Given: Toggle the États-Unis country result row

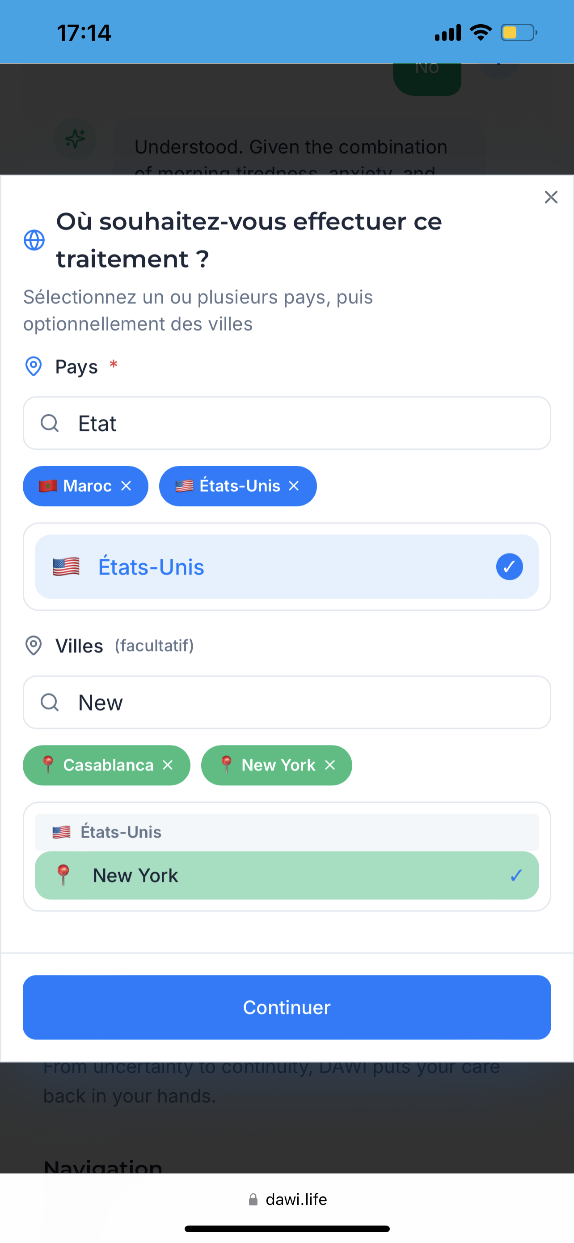Looking at the screenshot, I should click(287, 566).
